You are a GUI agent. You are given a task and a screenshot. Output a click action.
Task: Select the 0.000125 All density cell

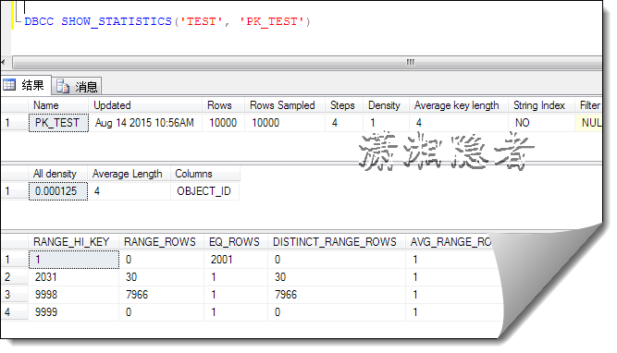[x=58, y=191]
